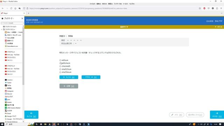Open the Gmail bookmark

pyautogui.click(x=8, y=113)
